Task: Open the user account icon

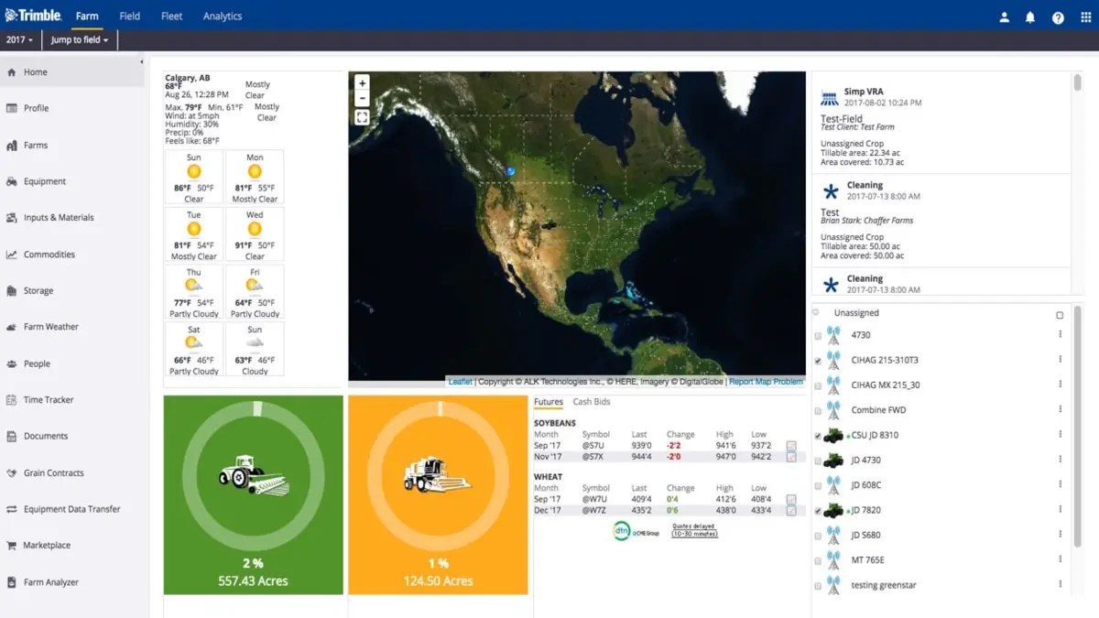Action: pyautogui.click(x=1005, y=16)
